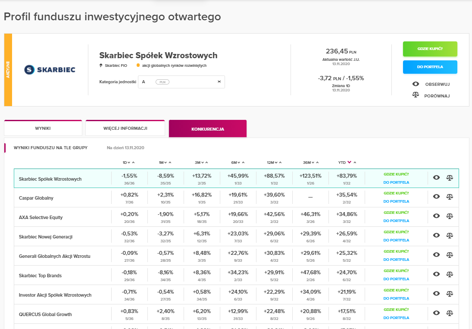Sort the 1M column ascending with up arrow
The height and width of the screenshot is (329, 472).
click(x=170, y=163)
